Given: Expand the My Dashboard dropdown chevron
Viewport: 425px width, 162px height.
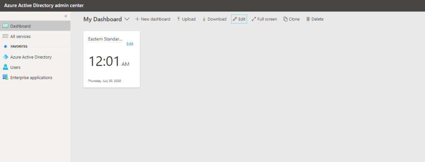Looking at the screenshot, I should point(127,19).
